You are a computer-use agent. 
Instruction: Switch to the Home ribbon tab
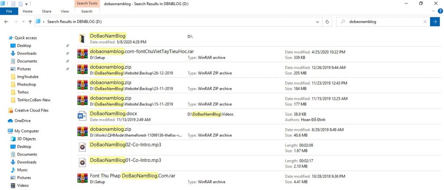tap(27, 11)
